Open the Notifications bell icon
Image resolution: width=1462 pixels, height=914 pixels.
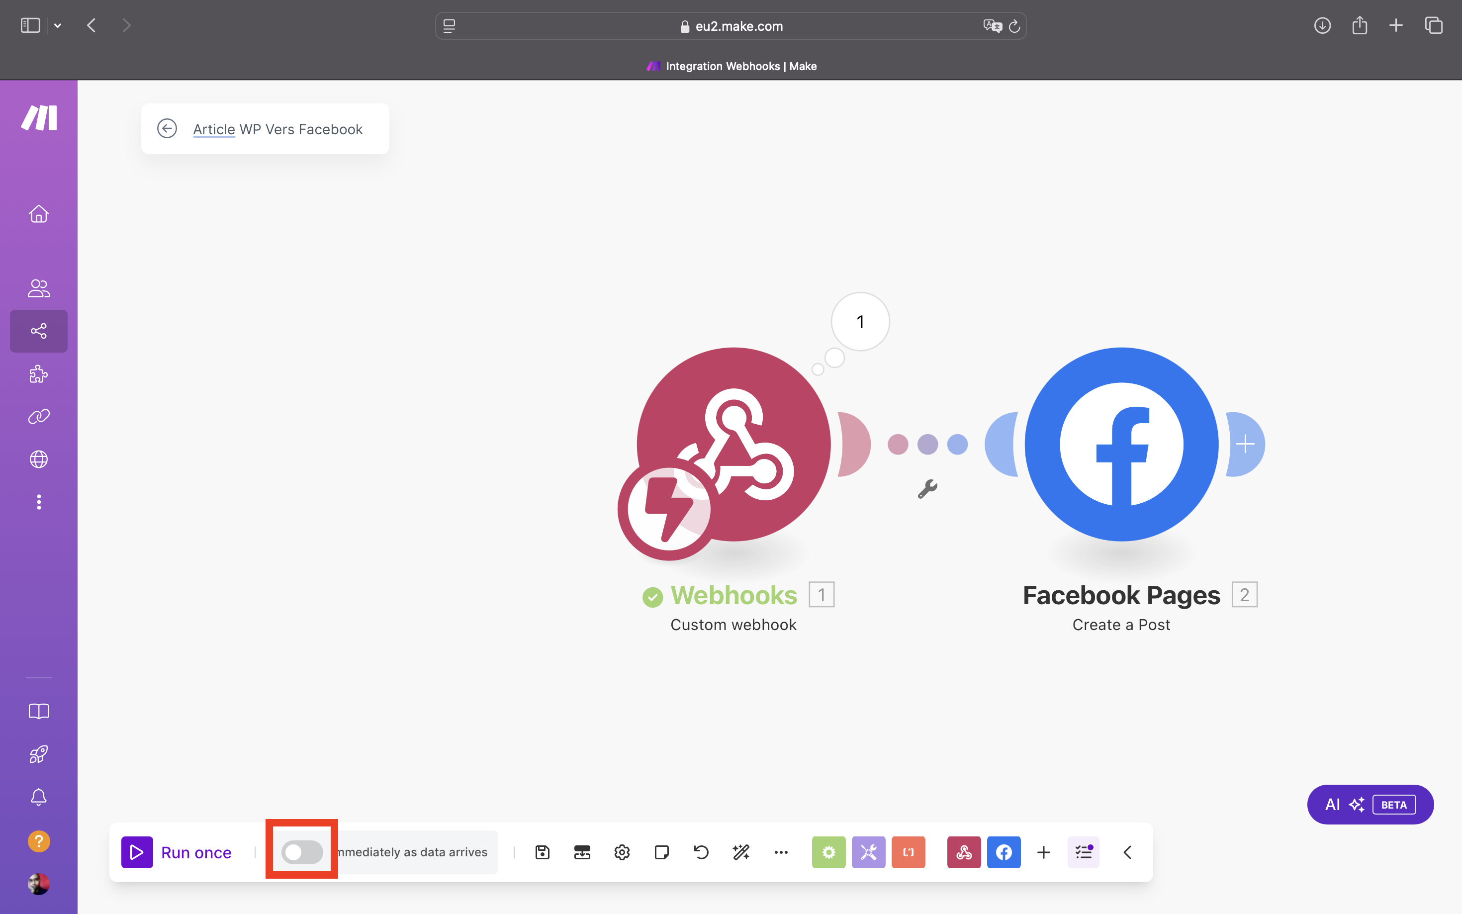pos(39,797)
